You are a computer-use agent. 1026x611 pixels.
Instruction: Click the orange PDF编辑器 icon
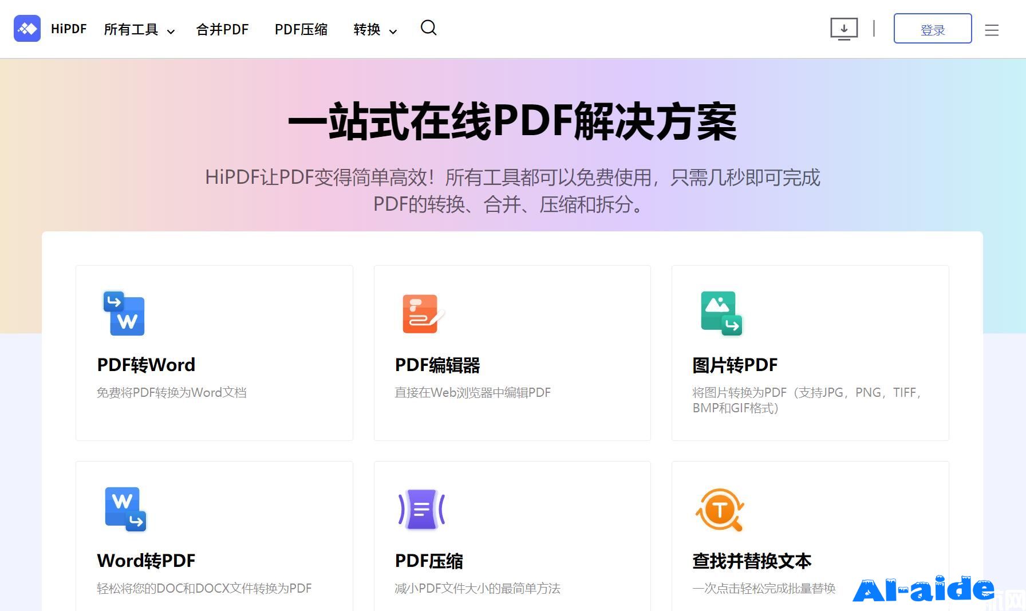point(423,314)
